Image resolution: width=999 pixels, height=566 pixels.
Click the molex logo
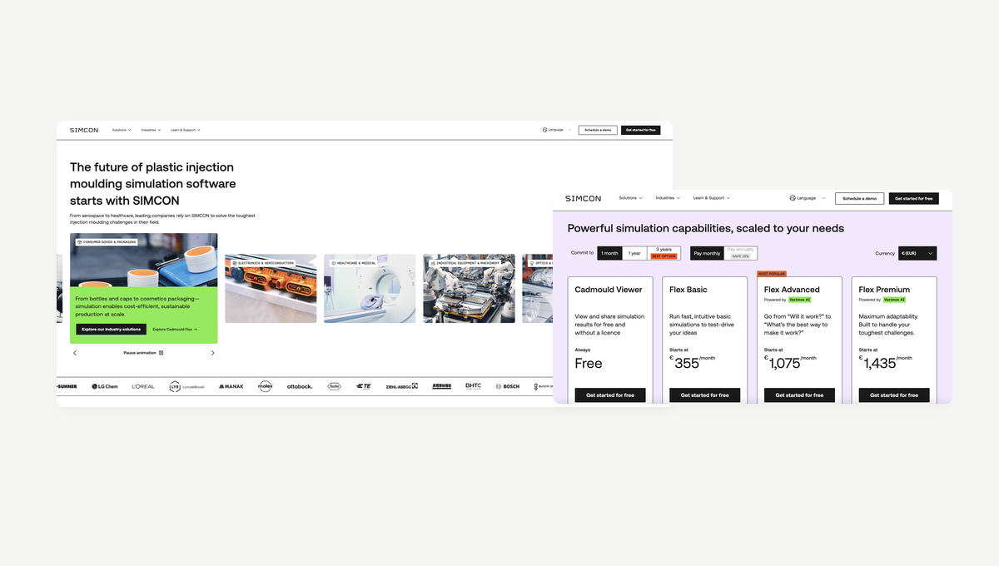tap(265, 386)
